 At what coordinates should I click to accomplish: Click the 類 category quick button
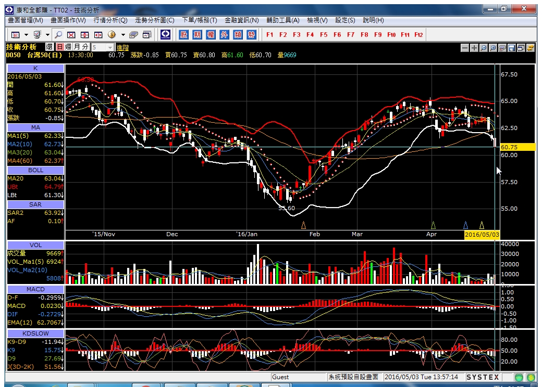pyautogui.click(x=238, y=34)
